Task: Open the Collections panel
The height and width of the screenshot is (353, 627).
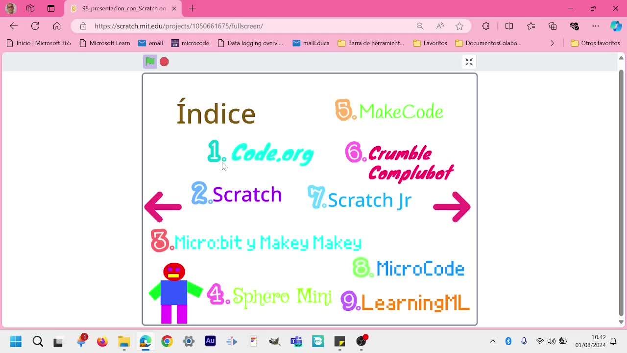Action: pyautogui.click(x=553, y=26)
